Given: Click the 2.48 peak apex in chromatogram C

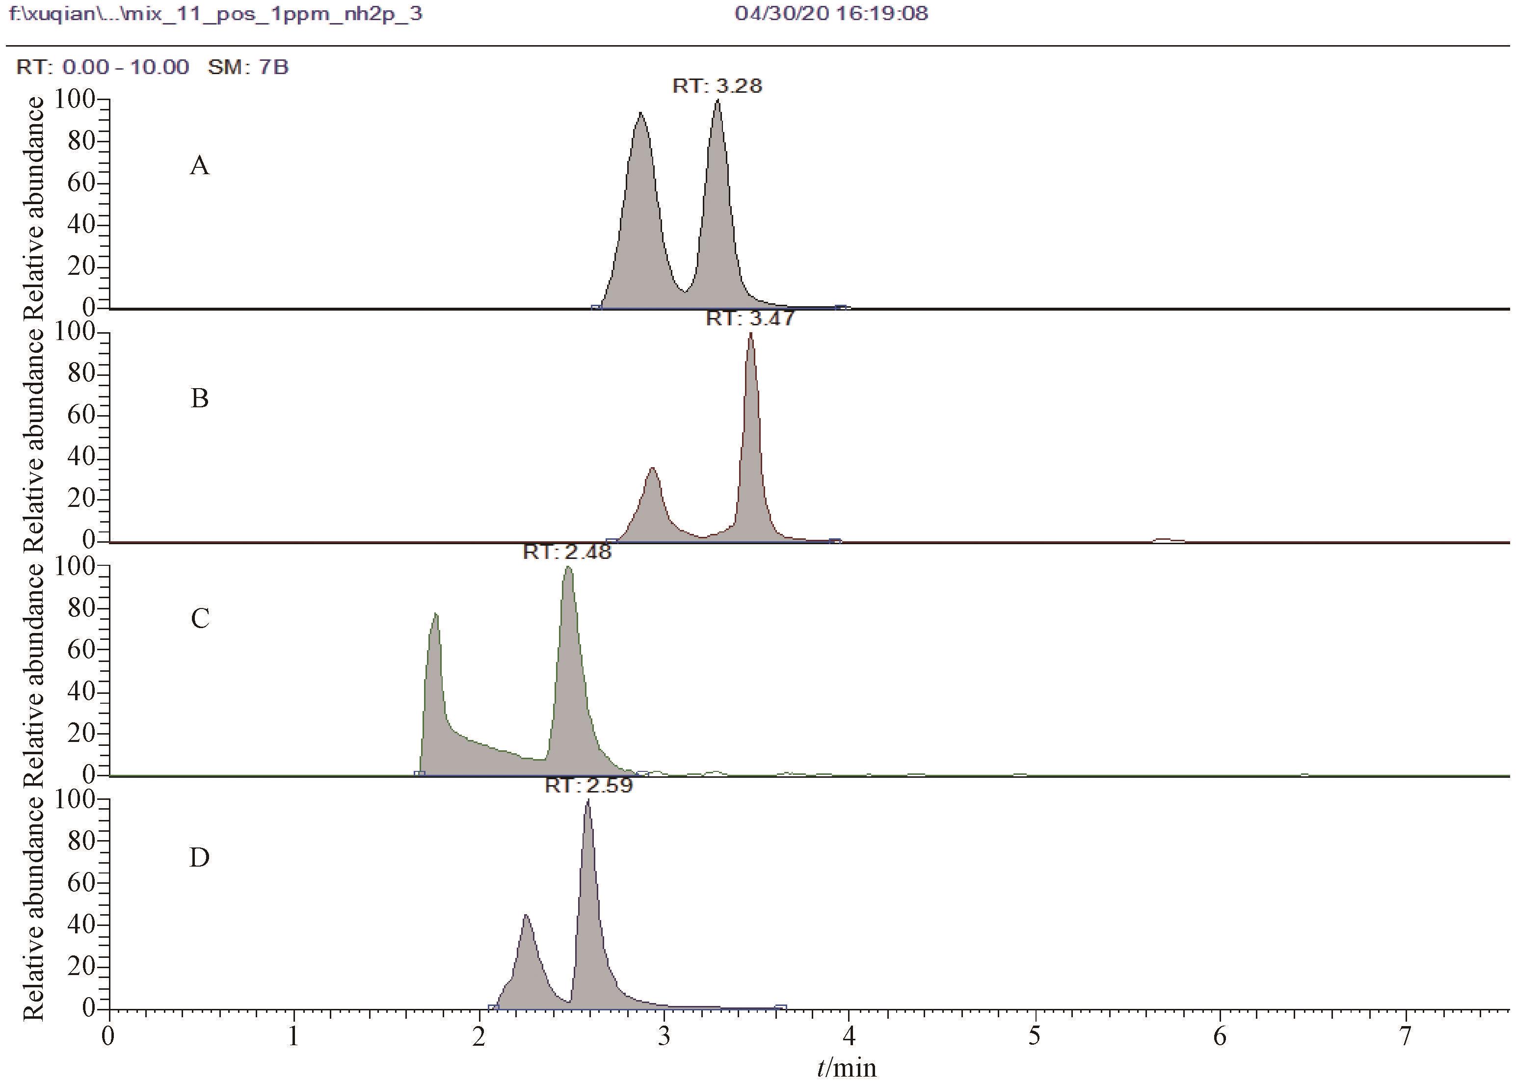Looking at the screenshot, I should pyautogui.click(x=568, y=568).
